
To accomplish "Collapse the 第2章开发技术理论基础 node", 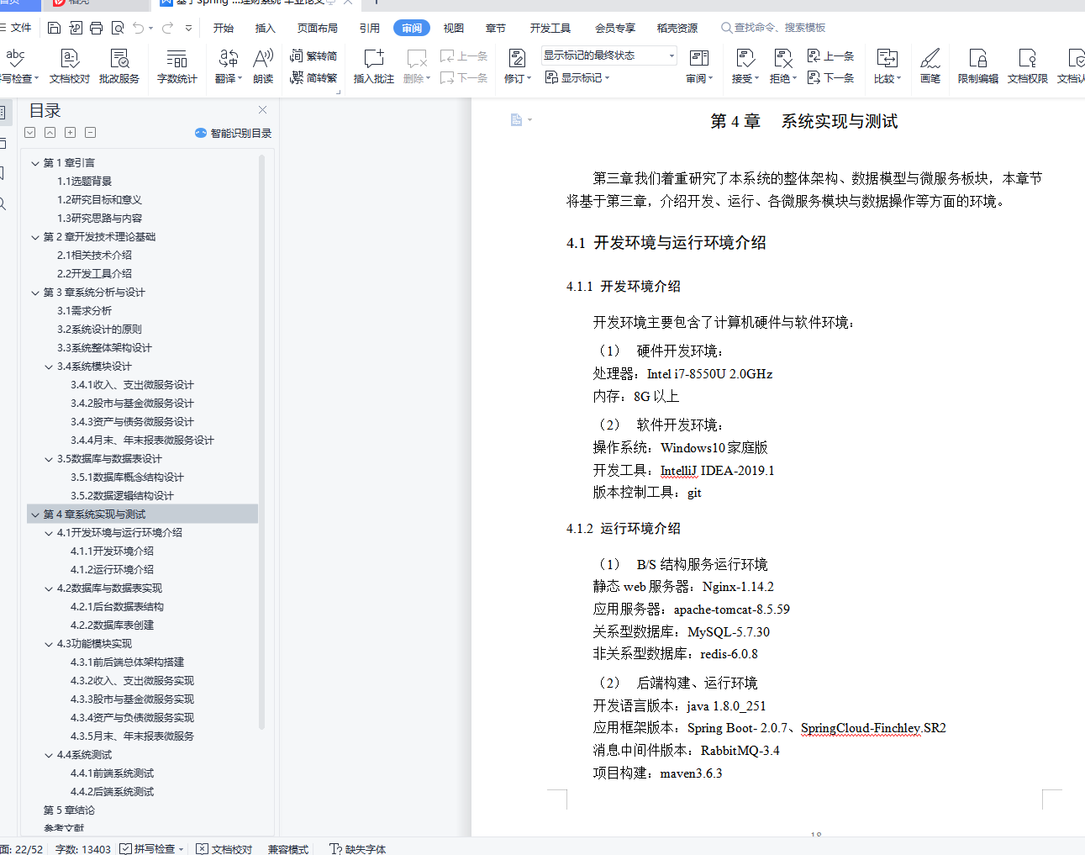I will tap(35, 237).
